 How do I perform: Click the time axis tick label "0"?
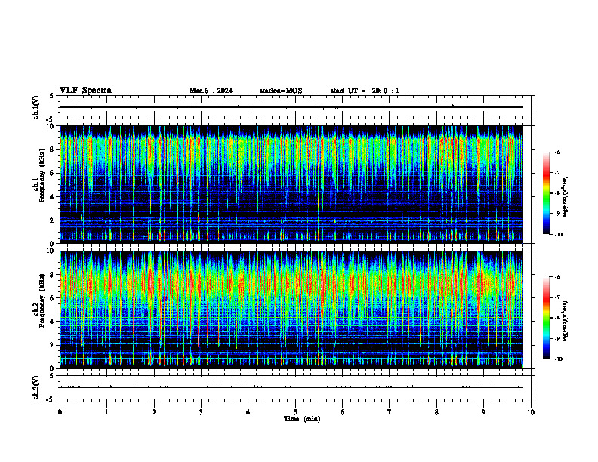60,412
